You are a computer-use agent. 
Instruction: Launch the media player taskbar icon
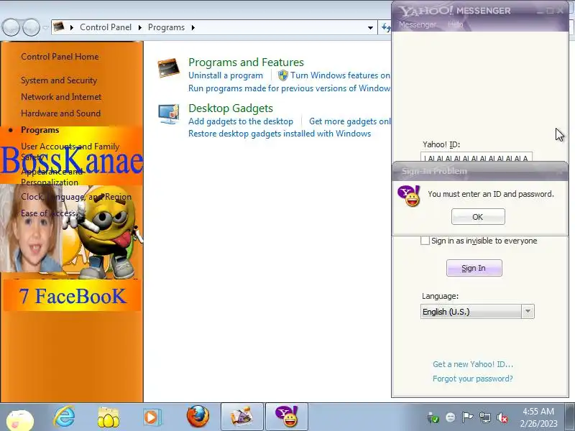point(152,417)
